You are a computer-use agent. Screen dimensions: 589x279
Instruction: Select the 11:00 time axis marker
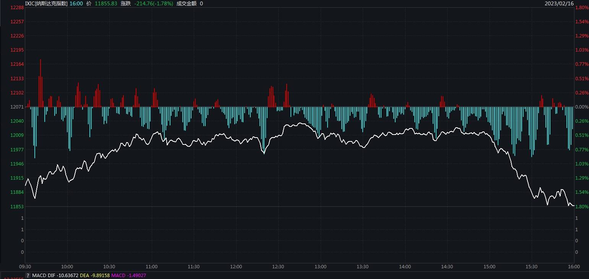(x=152, y=267)
